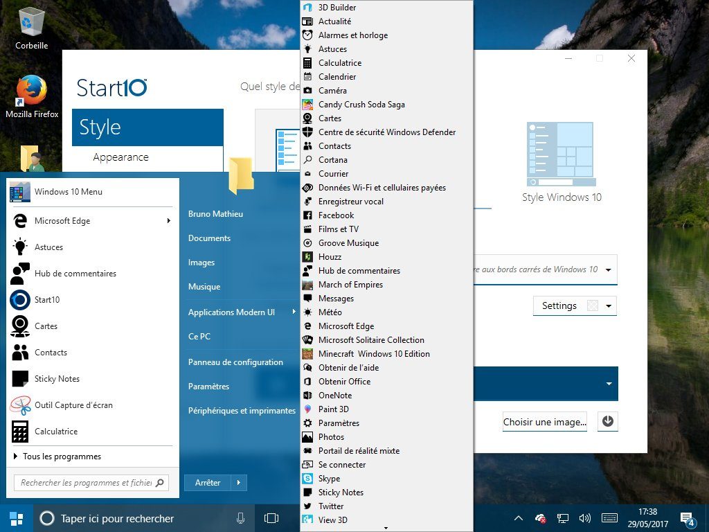
Task: Click the volume icon in system tray
Action: [584, 518]
